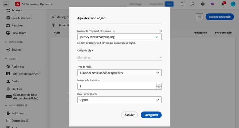The width and height of the screenshot is (239, 128).
Task: Open the Durée de la priorité dropdown
Action: click(119, 100)
